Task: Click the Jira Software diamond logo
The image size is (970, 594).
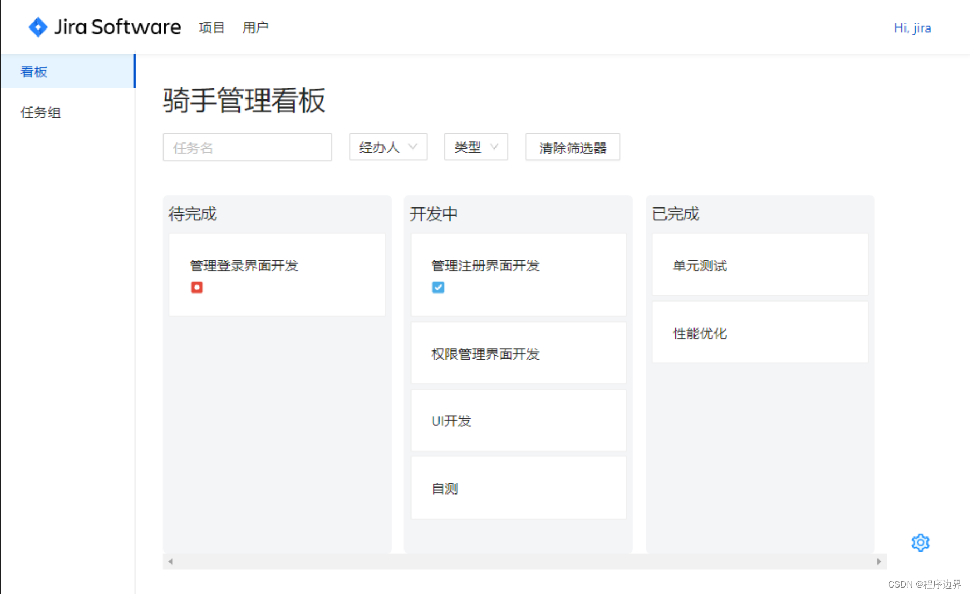Action: pyautogui.click(x=38, y=27)
